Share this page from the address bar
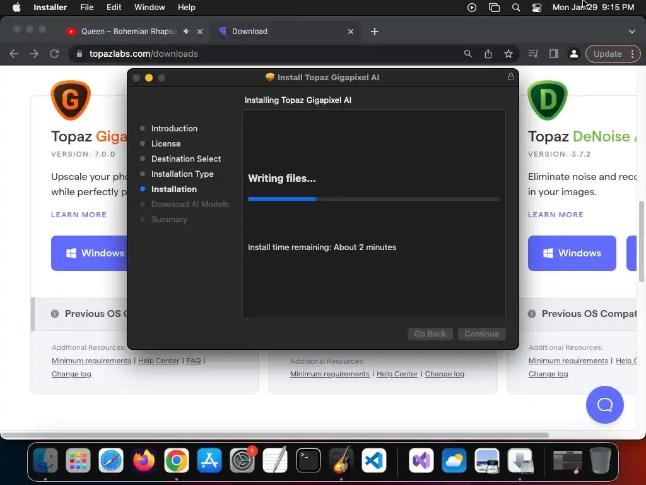646x485 pixels. [x=488, y=54]
